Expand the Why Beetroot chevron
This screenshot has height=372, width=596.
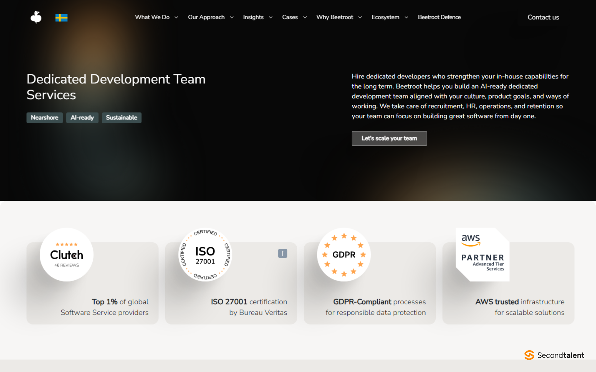[x=360, y=17]
